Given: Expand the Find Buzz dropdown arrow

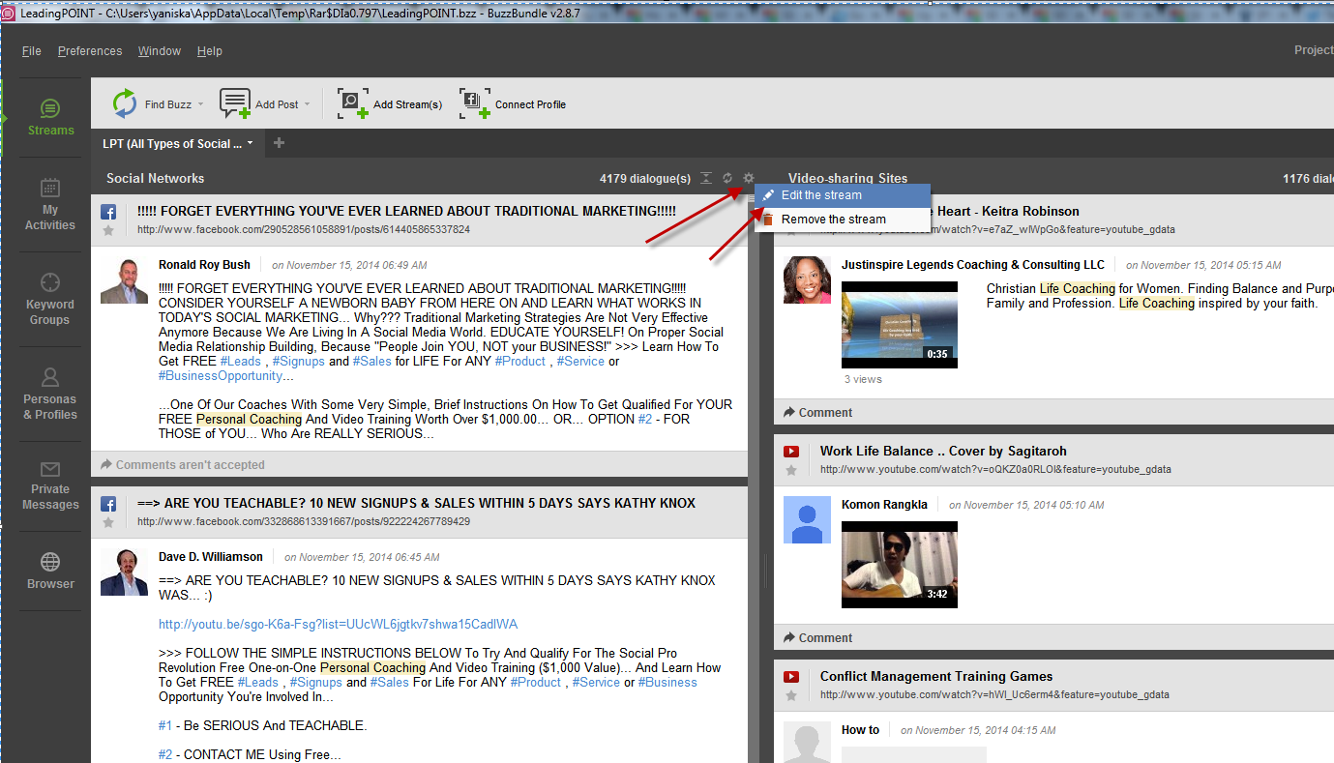Looking at the screenshot, I should 200,104.
